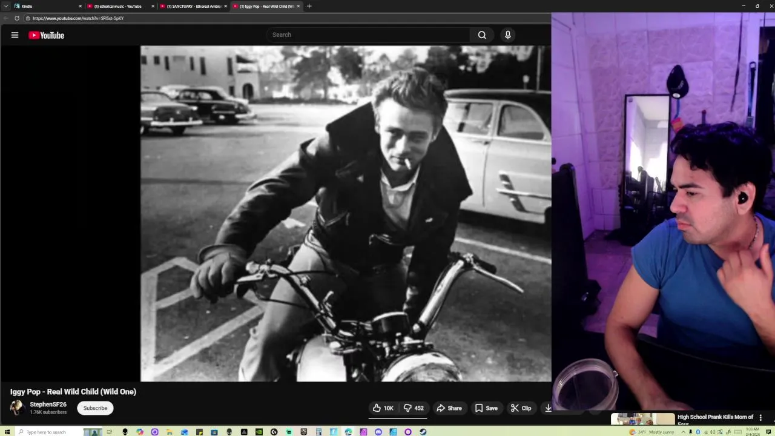Open File Explorer from the taskbar

tap(168, 432)
